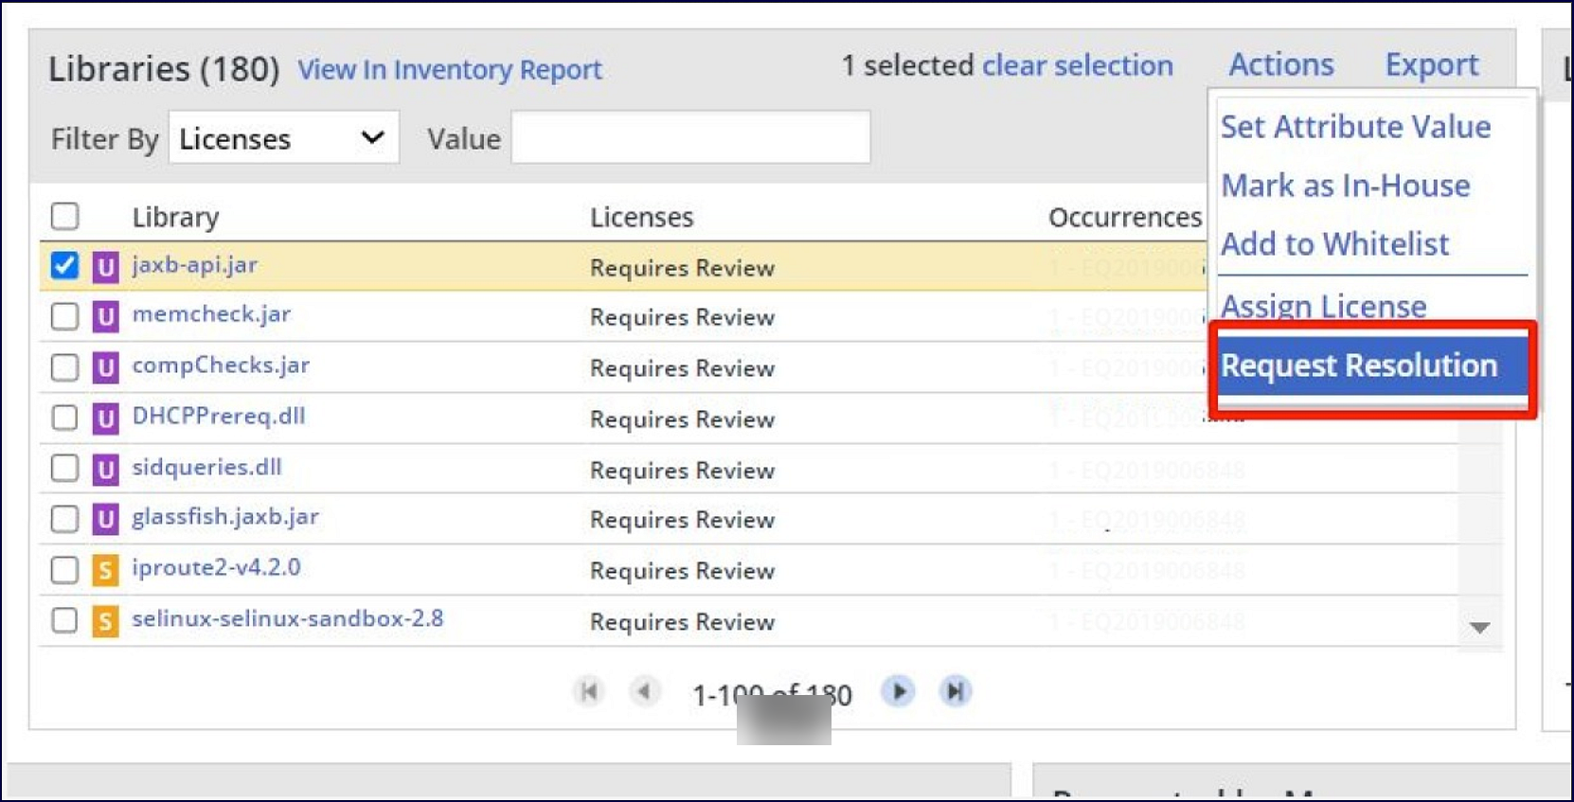Click the table scrollbar down arrow

[x=1479, y=627]
